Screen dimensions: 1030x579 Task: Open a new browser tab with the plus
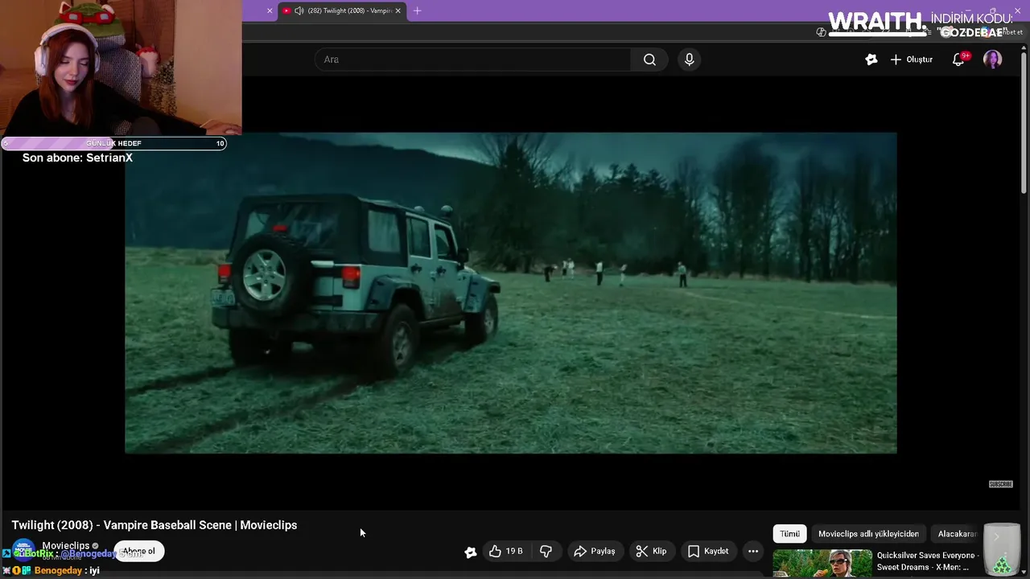pos(417,10)
